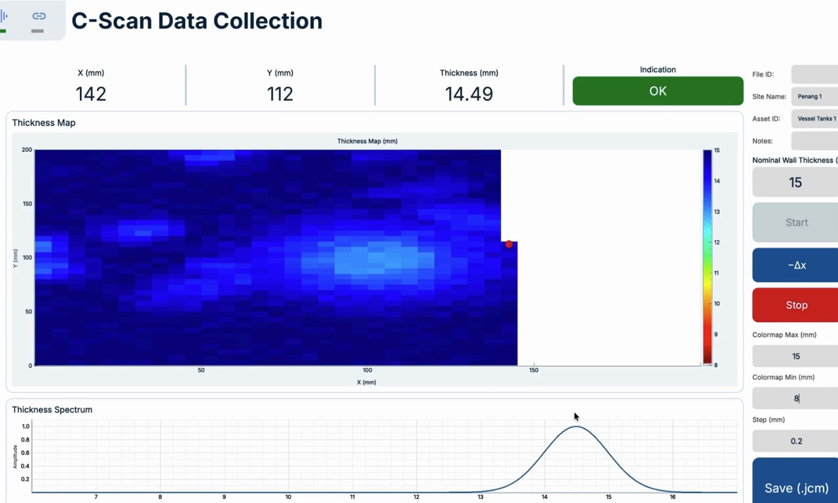The height and width of the screenshot is (503, 838).
Task: Open the link connection tab icon
Action: point(39,16)
